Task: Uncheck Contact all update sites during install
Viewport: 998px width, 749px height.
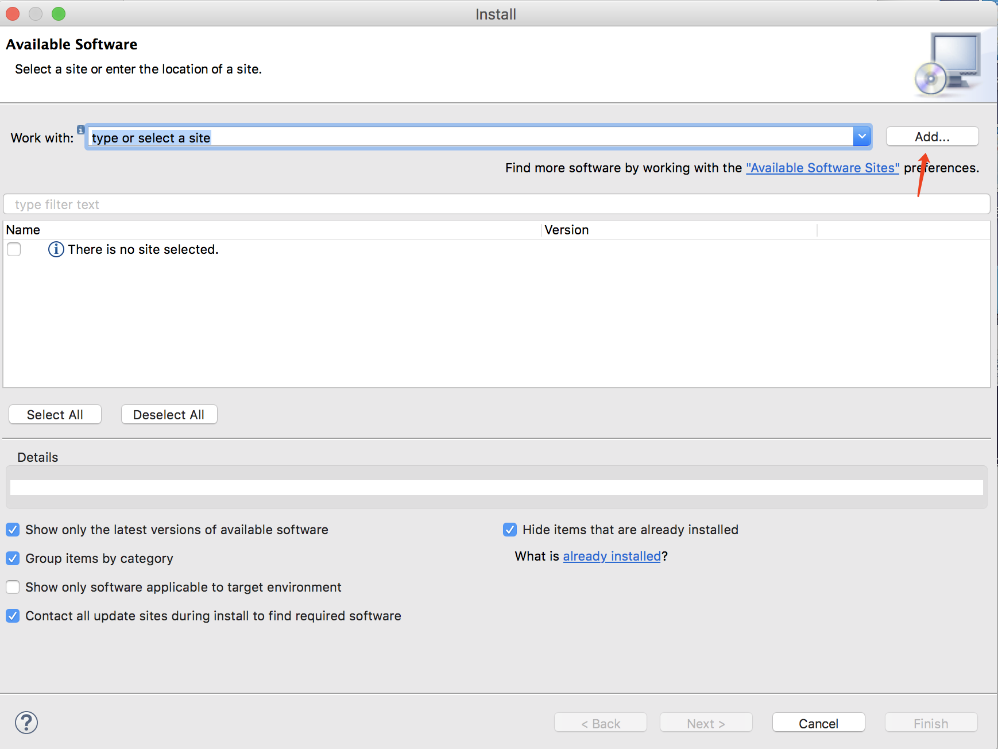Action: tap(13, 616)
